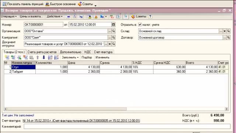
Task: Open the Счет-фактура № 14 link
Action: (x=81, y=121)
